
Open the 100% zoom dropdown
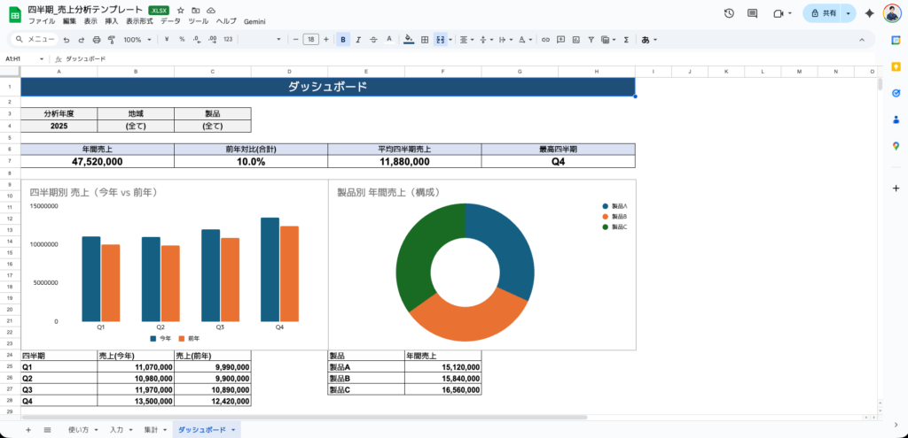click(137, 40)
